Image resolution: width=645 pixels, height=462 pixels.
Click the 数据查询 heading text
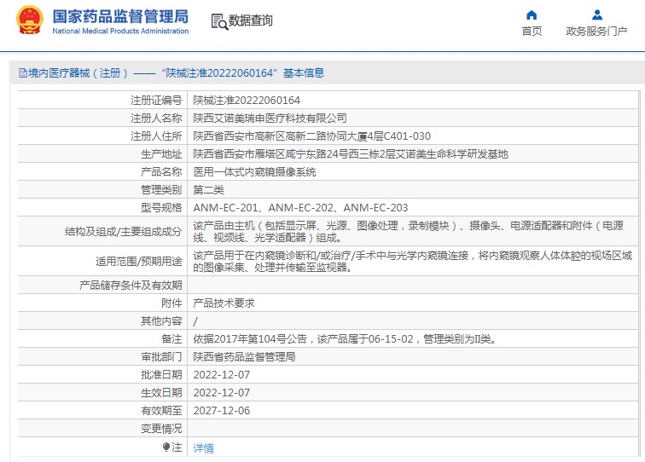pos(251,20)
